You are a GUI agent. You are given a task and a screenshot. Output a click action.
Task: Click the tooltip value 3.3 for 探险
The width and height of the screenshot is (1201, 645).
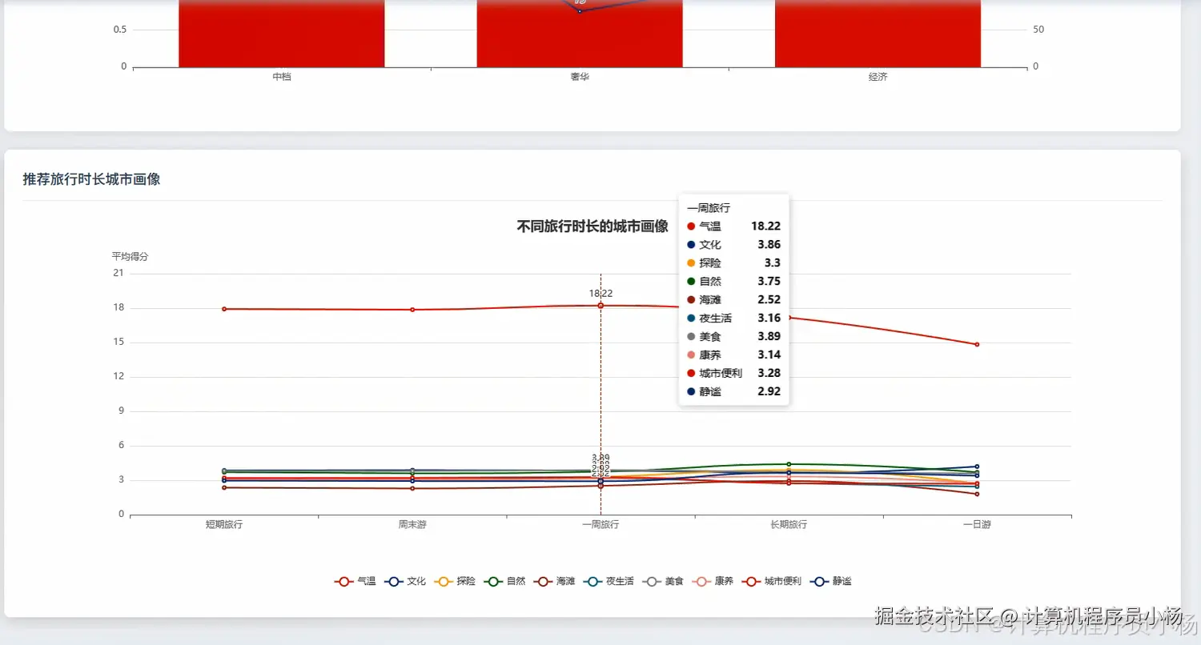[x=773, y=263]
